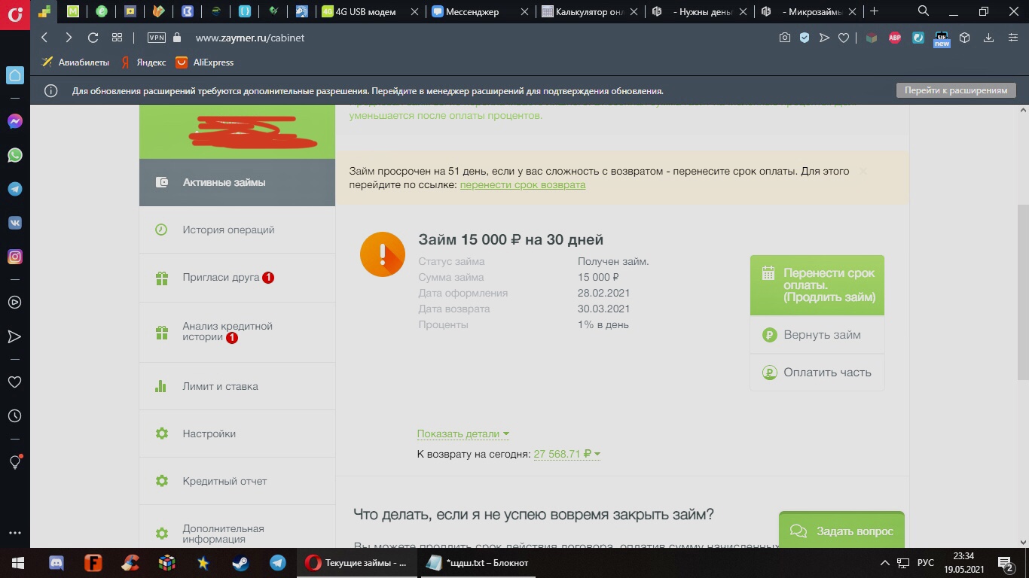1029x578 pixels.
Task: Show hidden system tray icons chevron
Action: point(885,563)
